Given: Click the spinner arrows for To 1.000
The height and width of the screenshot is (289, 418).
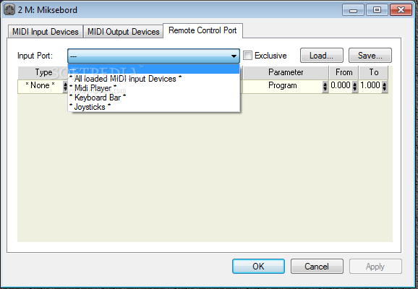Looking at the screenshot, I should tap(385, 87).
